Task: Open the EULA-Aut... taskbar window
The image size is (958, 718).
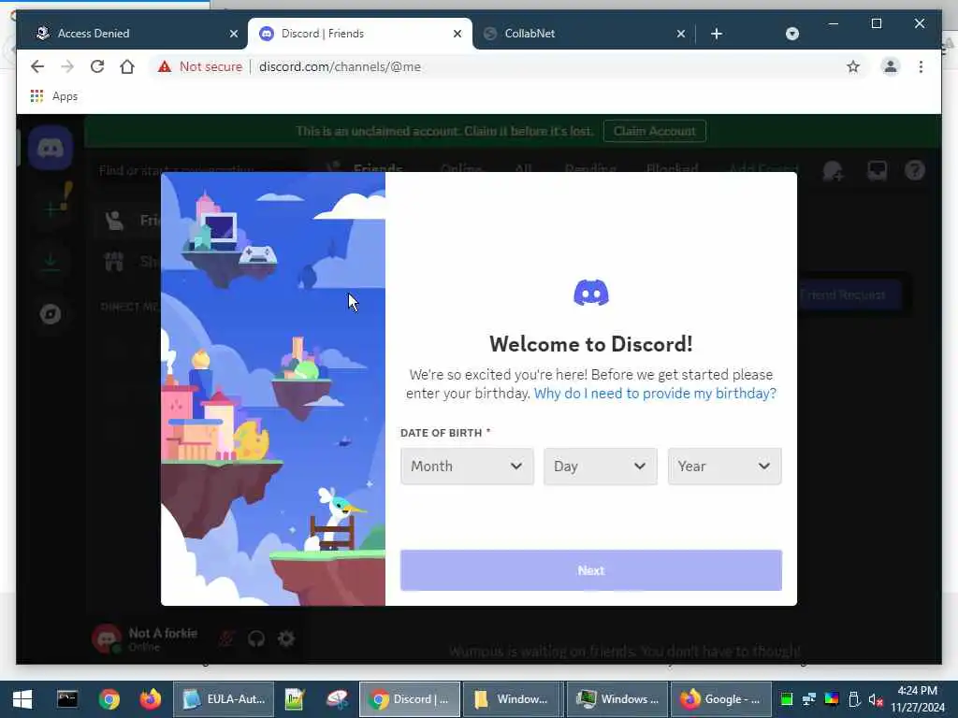Action: [224, 699]
